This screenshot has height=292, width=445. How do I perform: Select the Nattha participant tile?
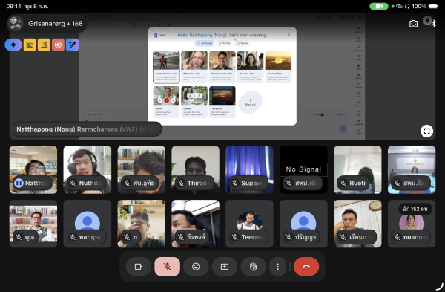pos(33,169)
